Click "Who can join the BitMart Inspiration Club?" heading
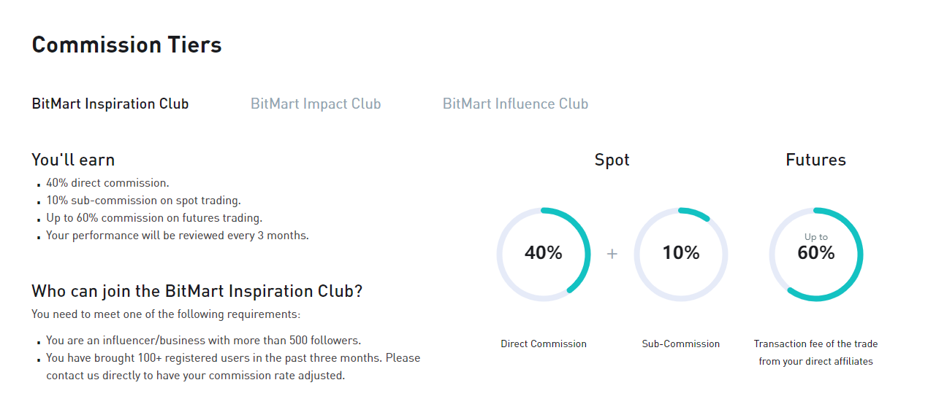The image size is (928, 415). click(197, 291)
